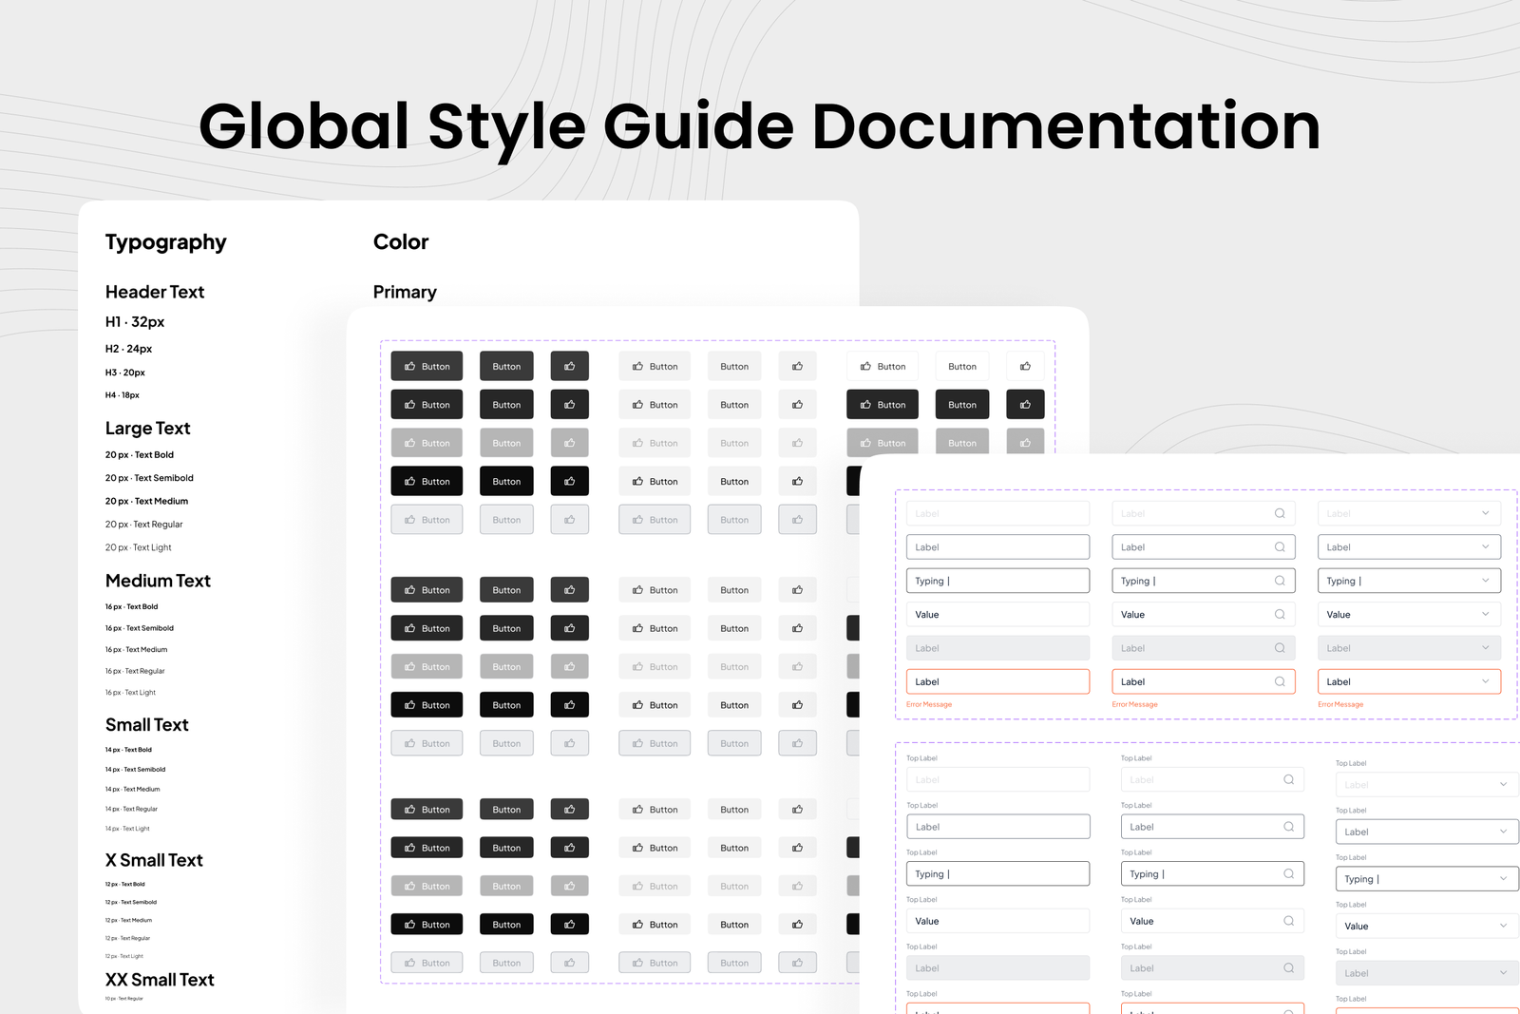This screenshot has height=1014, width=1520.
Task: Click the Header Text heading
Action: click(x=155, y=292)
